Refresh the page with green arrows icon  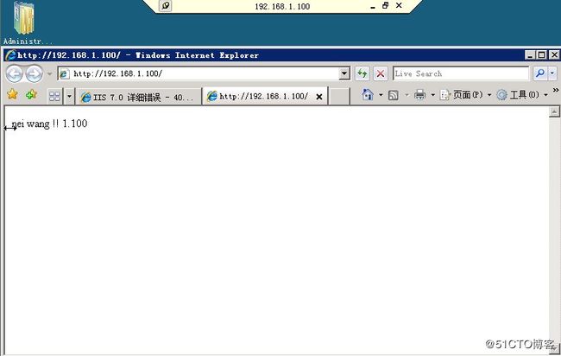[x=362, y=73]
